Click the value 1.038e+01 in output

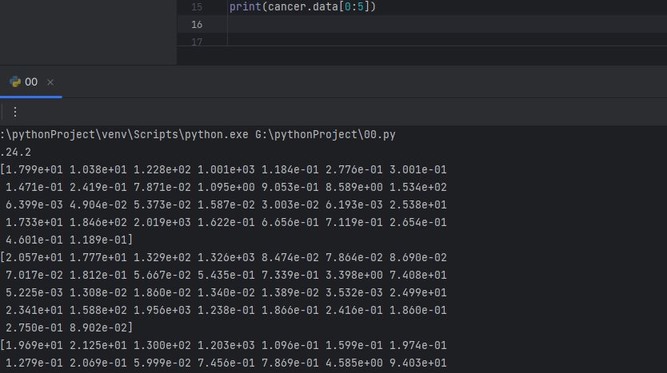98,170
